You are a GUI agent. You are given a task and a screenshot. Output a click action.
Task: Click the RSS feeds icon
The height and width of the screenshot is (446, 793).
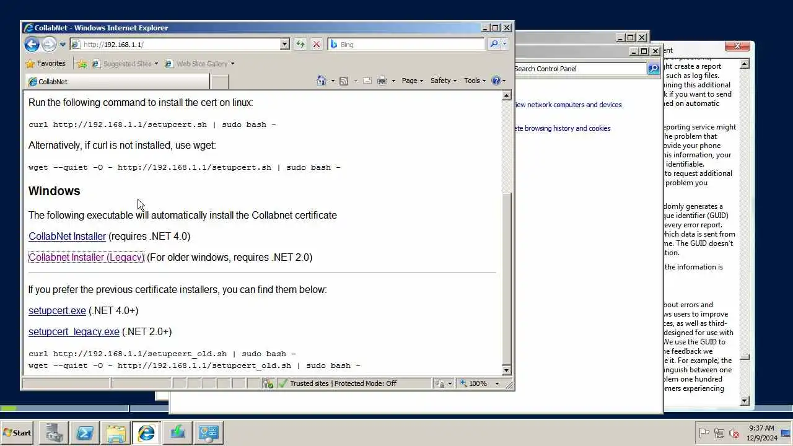344,81
